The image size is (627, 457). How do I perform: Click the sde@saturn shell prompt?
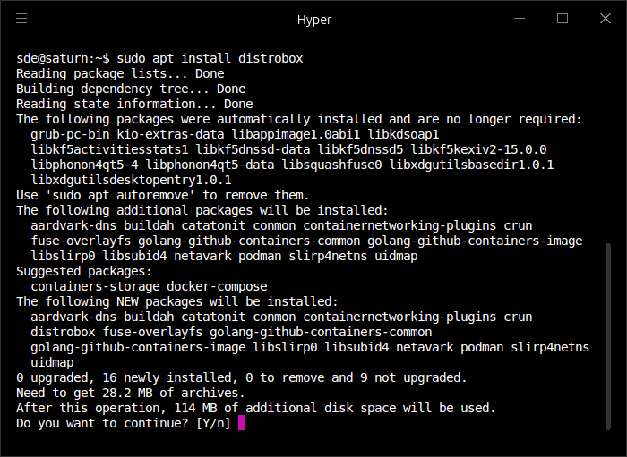(63, 58)
